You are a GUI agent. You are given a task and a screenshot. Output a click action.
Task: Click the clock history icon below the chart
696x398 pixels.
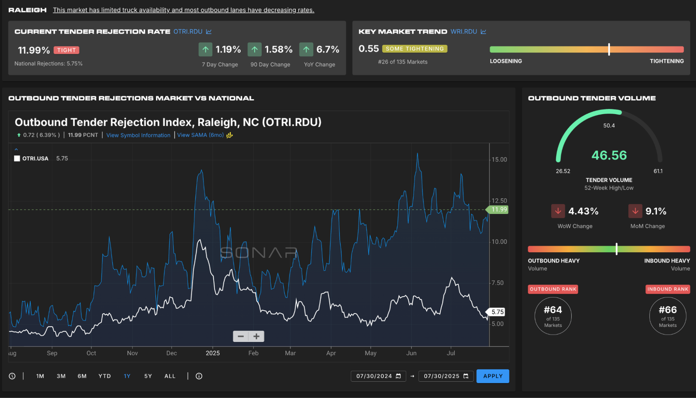[x=12, y=376]
